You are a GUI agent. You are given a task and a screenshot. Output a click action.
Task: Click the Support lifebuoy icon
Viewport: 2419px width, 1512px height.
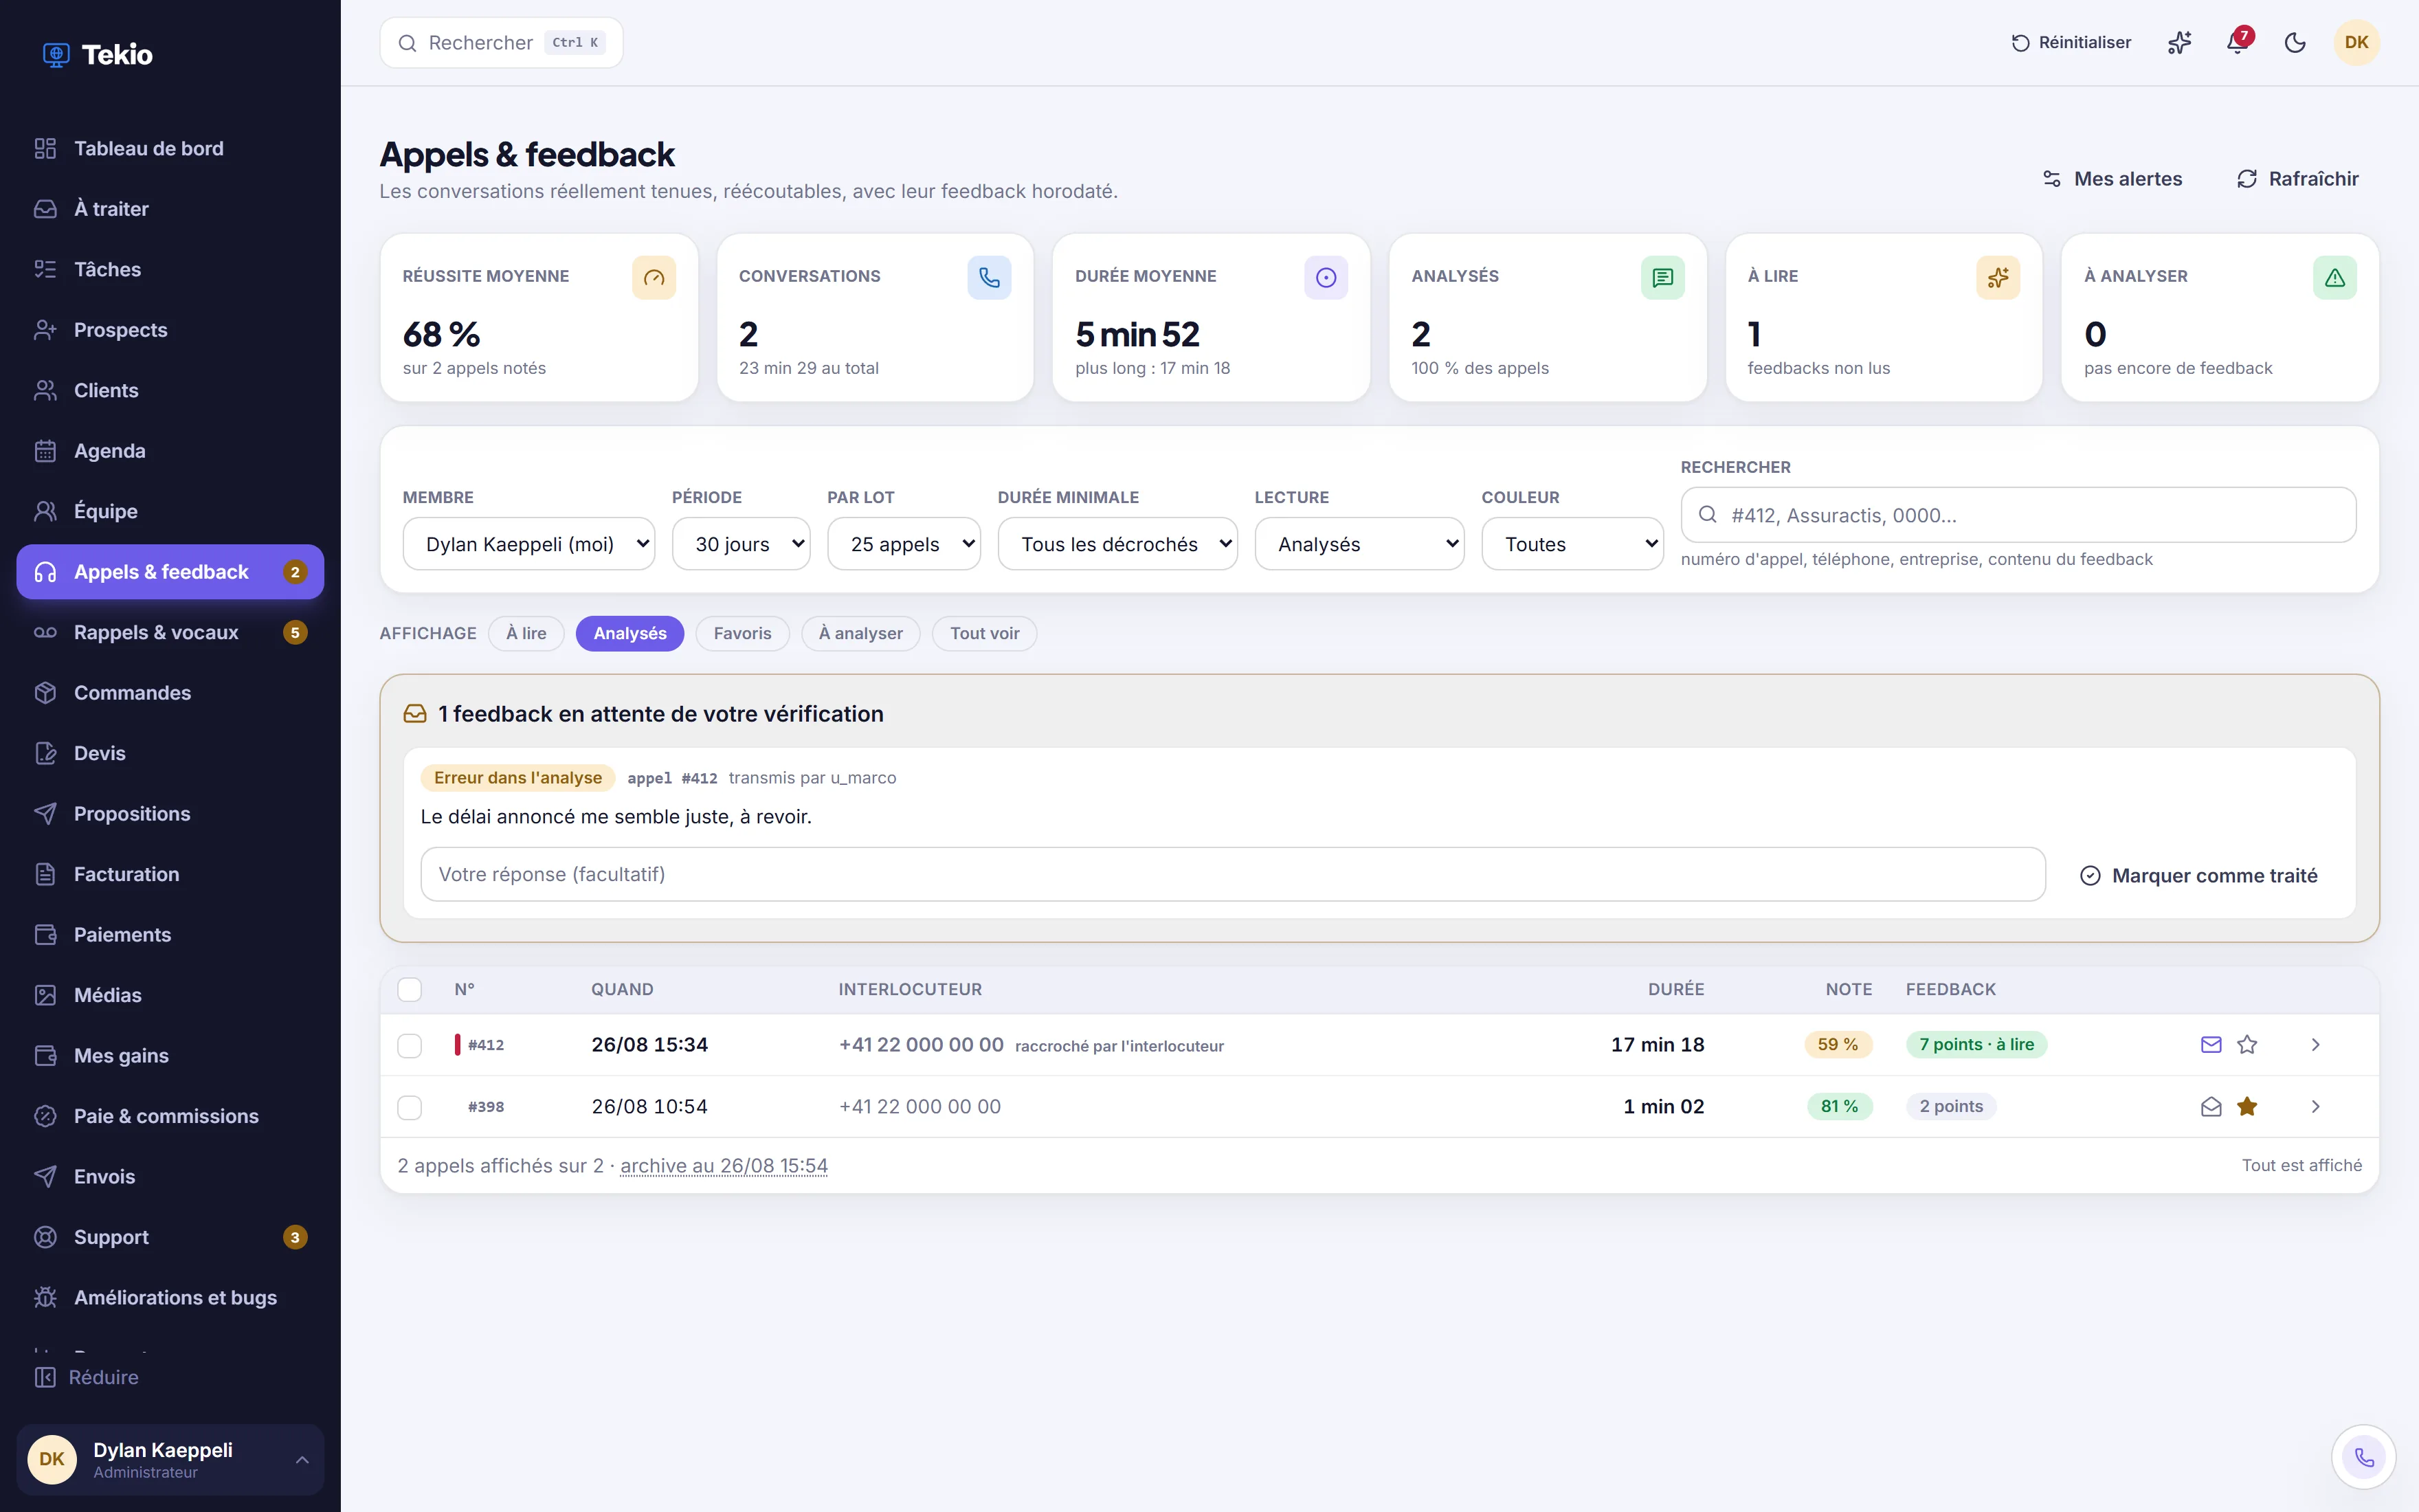(x=45, y=1238)
